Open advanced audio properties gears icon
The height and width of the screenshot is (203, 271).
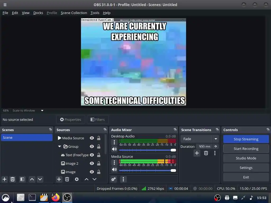[x=114, y=179]
